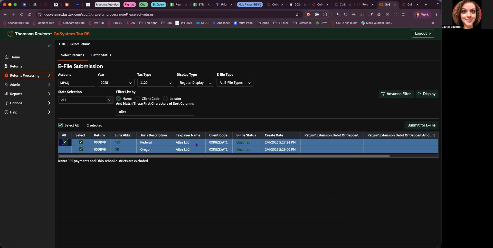The height and width of the screenshot is (248, 493).
Task: Click the Options gear icon in sidebar
Action: (x=6, y=103)
